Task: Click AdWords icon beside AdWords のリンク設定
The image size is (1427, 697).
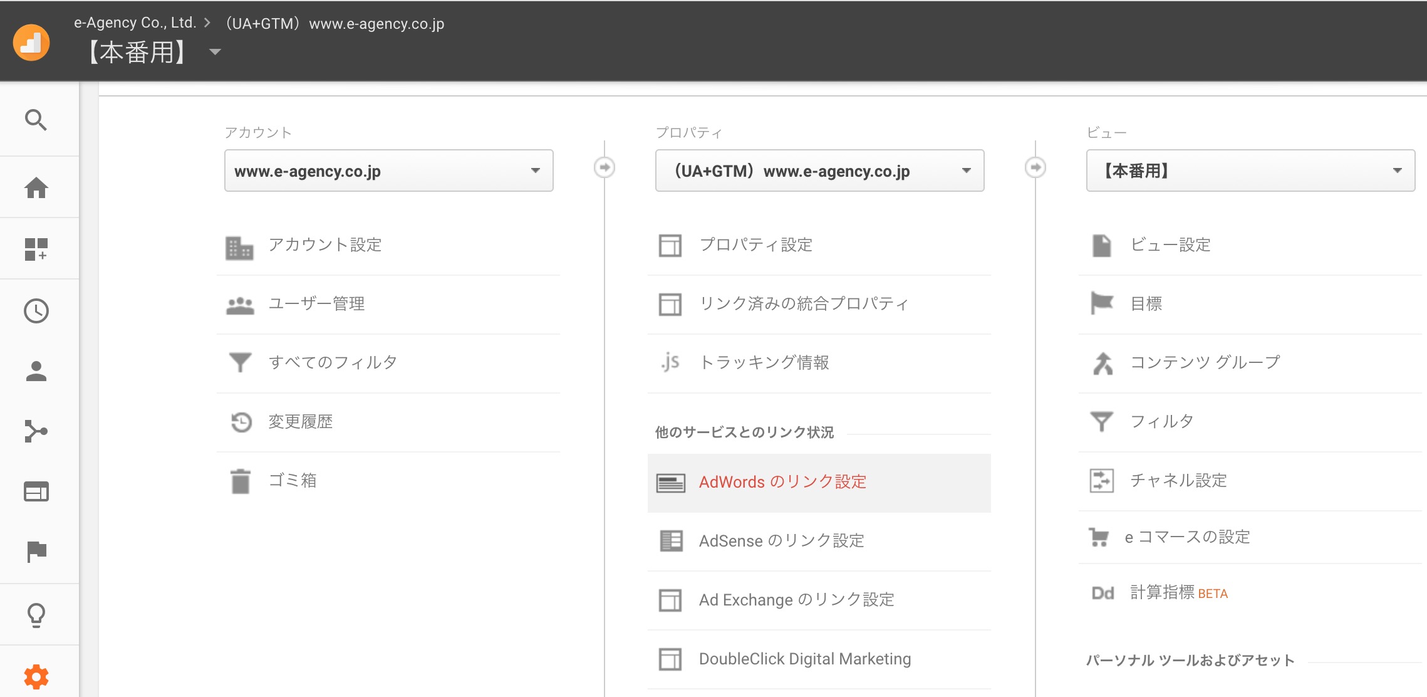Action: click(671, 483)
